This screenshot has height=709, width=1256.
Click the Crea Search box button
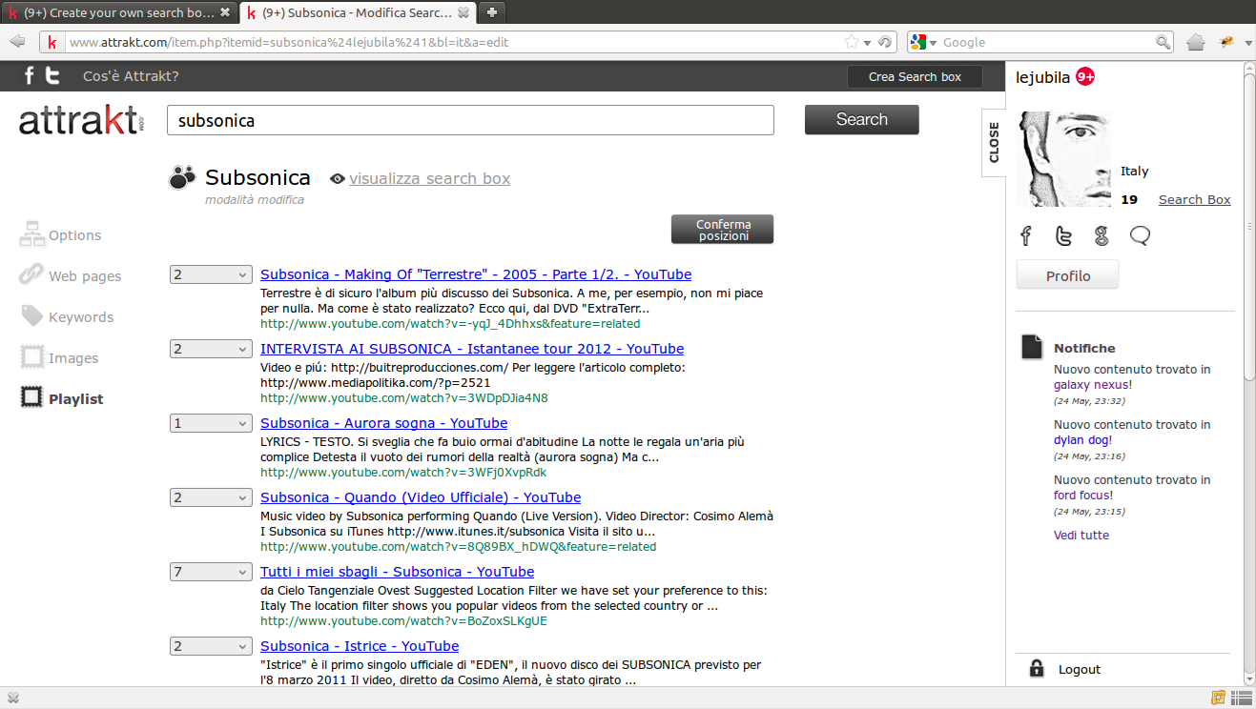coord(915,76)
